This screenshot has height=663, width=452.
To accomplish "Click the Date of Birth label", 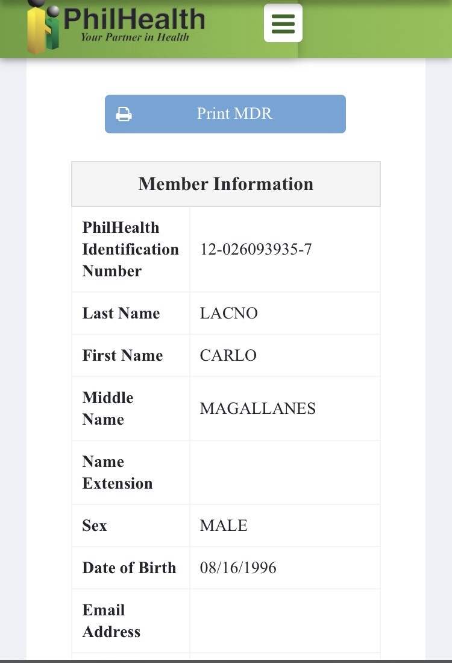I will click(129, 568).
